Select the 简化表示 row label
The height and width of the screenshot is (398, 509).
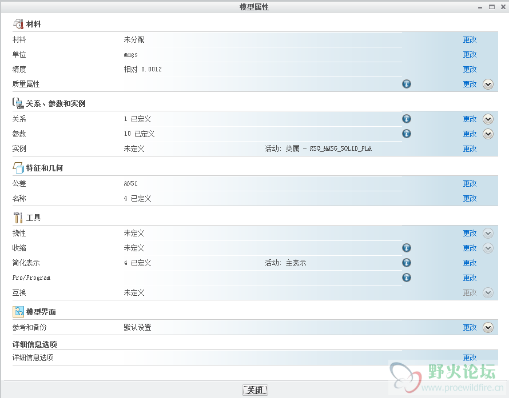pyautogui.click(x=26, y=263)
